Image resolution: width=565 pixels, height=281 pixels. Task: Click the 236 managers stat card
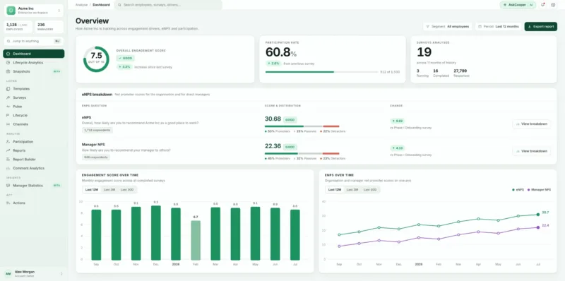(x=49, y=27)
